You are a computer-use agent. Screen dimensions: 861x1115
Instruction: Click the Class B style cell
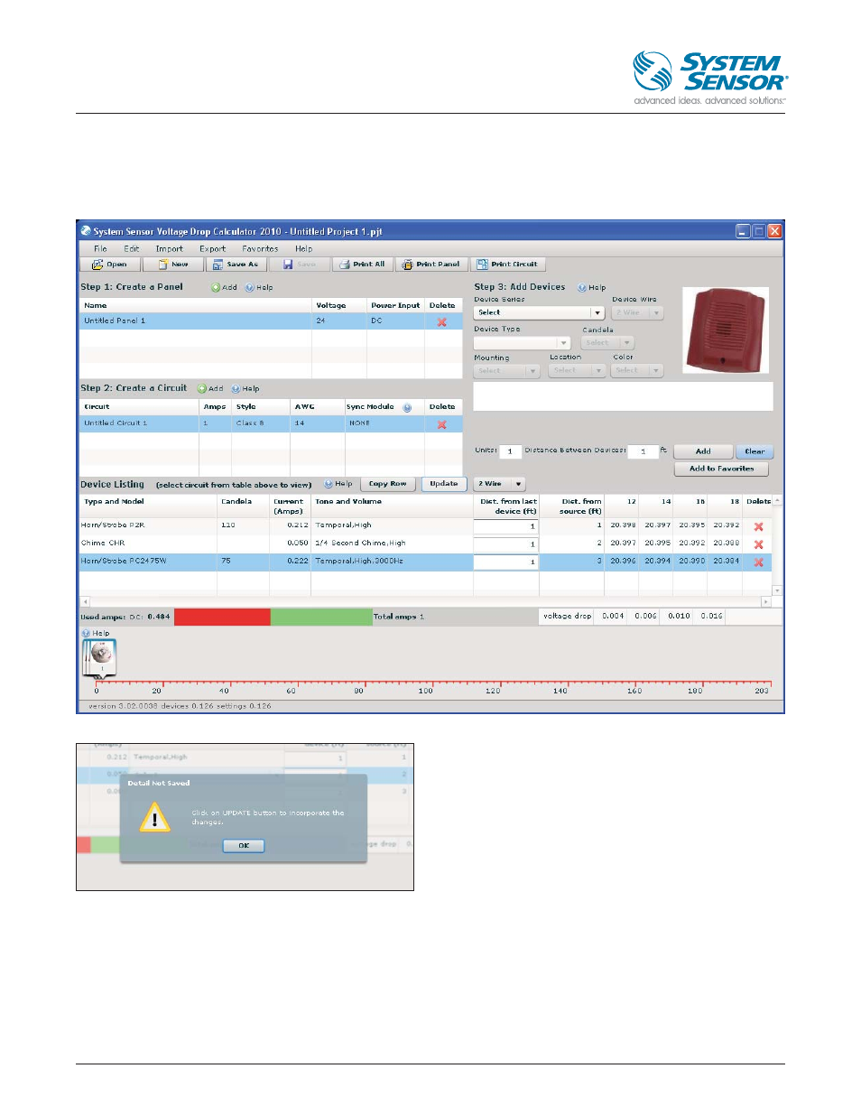[261, 423]
